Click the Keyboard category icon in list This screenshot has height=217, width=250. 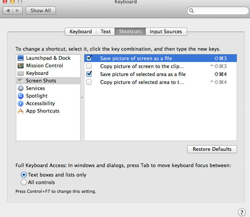pos(20,73)
